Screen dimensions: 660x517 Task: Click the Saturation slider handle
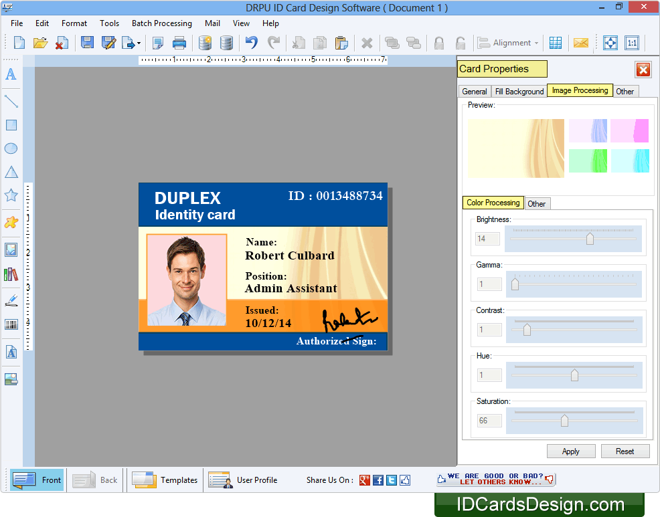point(564,420)
